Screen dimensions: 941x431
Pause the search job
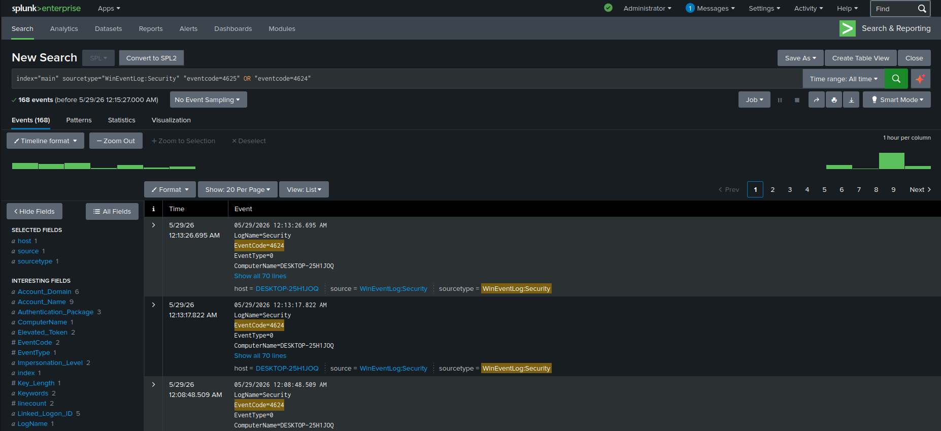click(780, 100)
